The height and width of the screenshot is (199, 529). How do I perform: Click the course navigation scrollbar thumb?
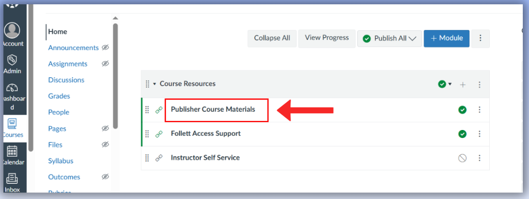pos(115,76)
